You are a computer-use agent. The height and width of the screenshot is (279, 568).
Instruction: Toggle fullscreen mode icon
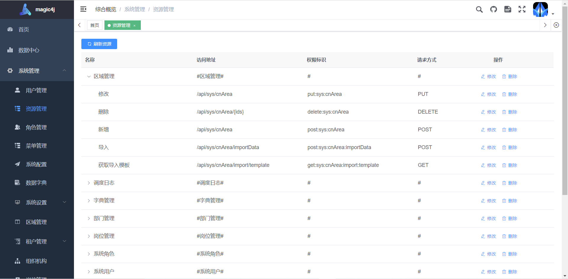pos(522,9)
